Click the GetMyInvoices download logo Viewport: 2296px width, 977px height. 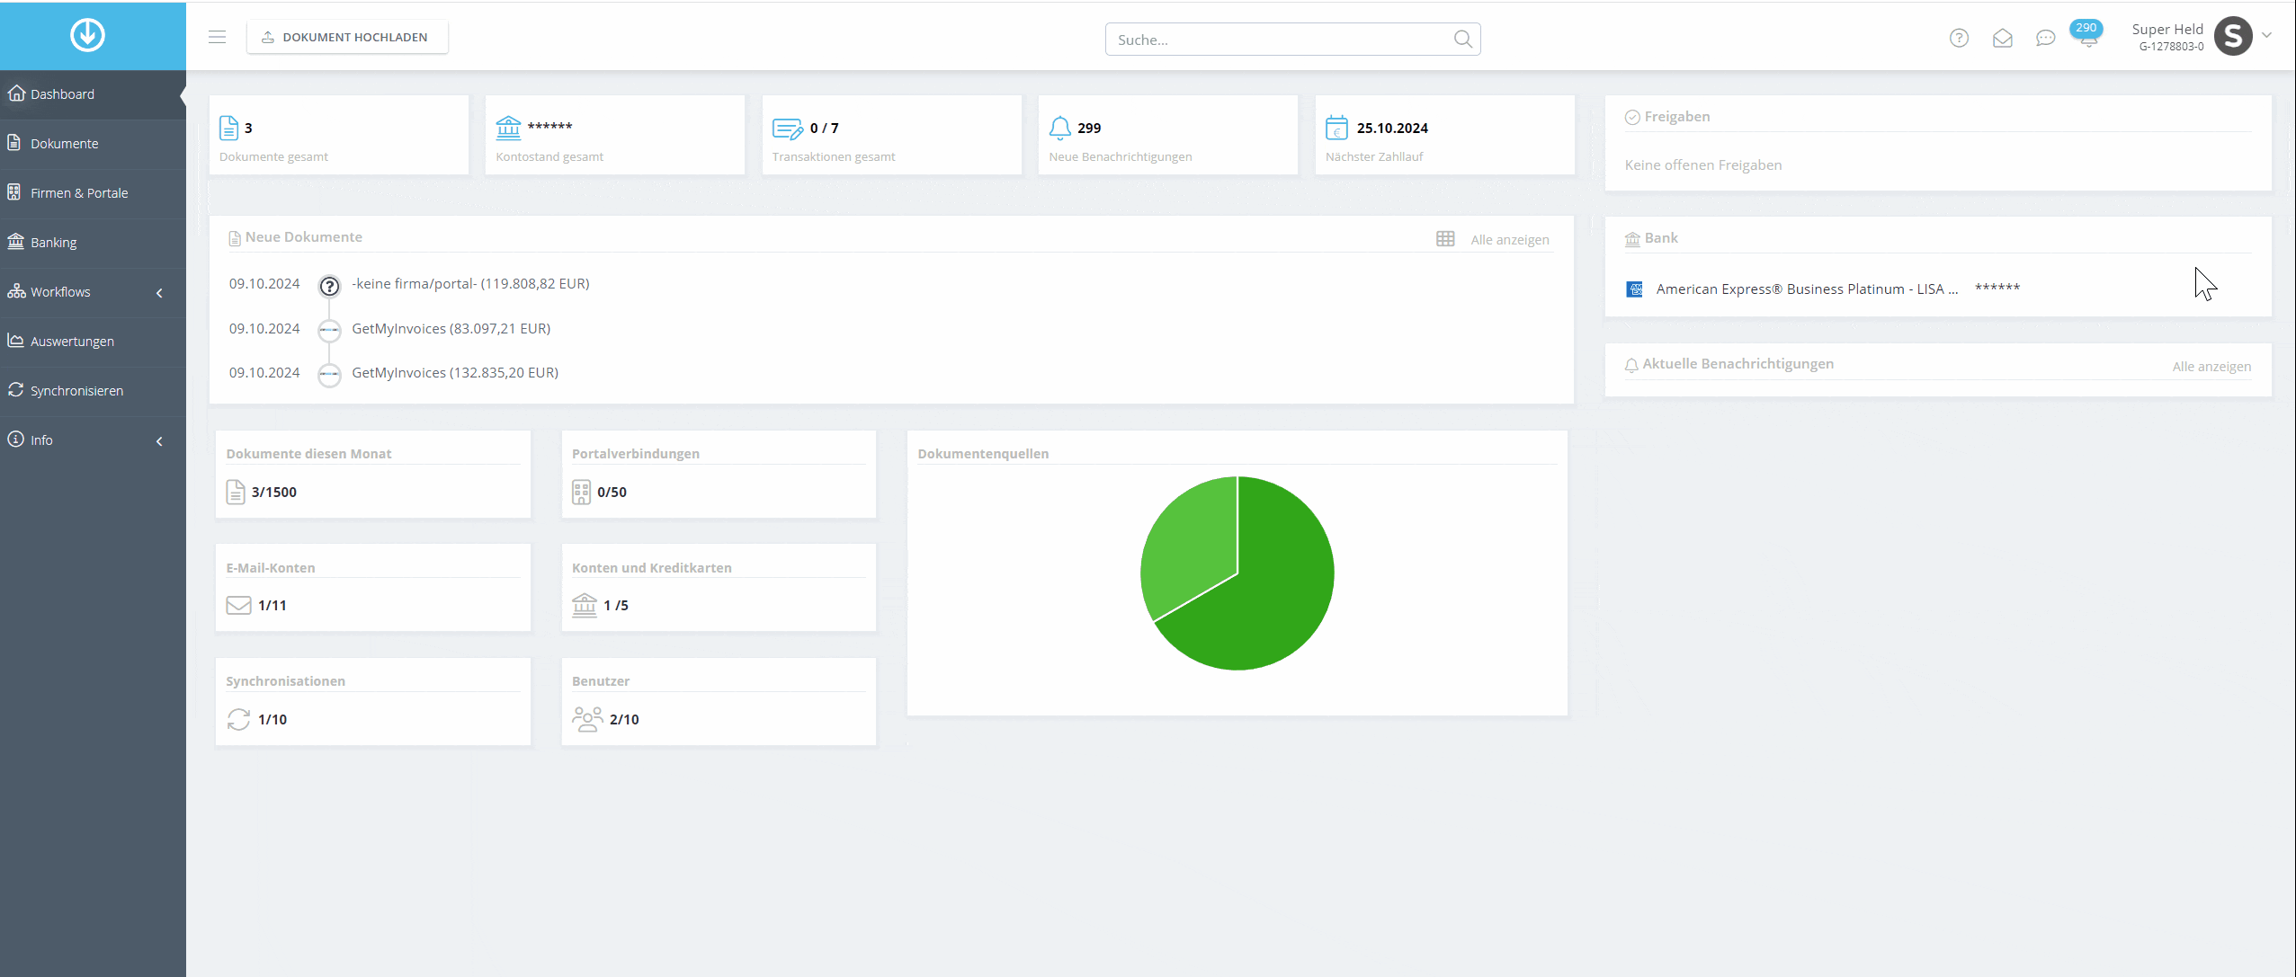(x=87, y=35)
